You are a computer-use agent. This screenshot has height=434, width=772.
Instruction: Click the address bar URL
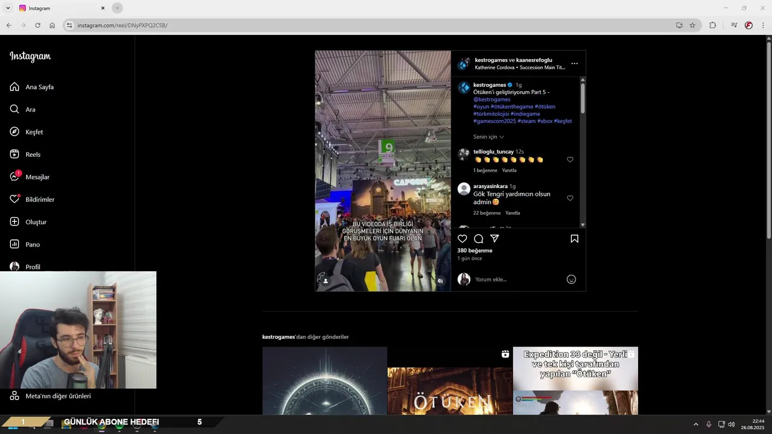click(x=122, y=25)
